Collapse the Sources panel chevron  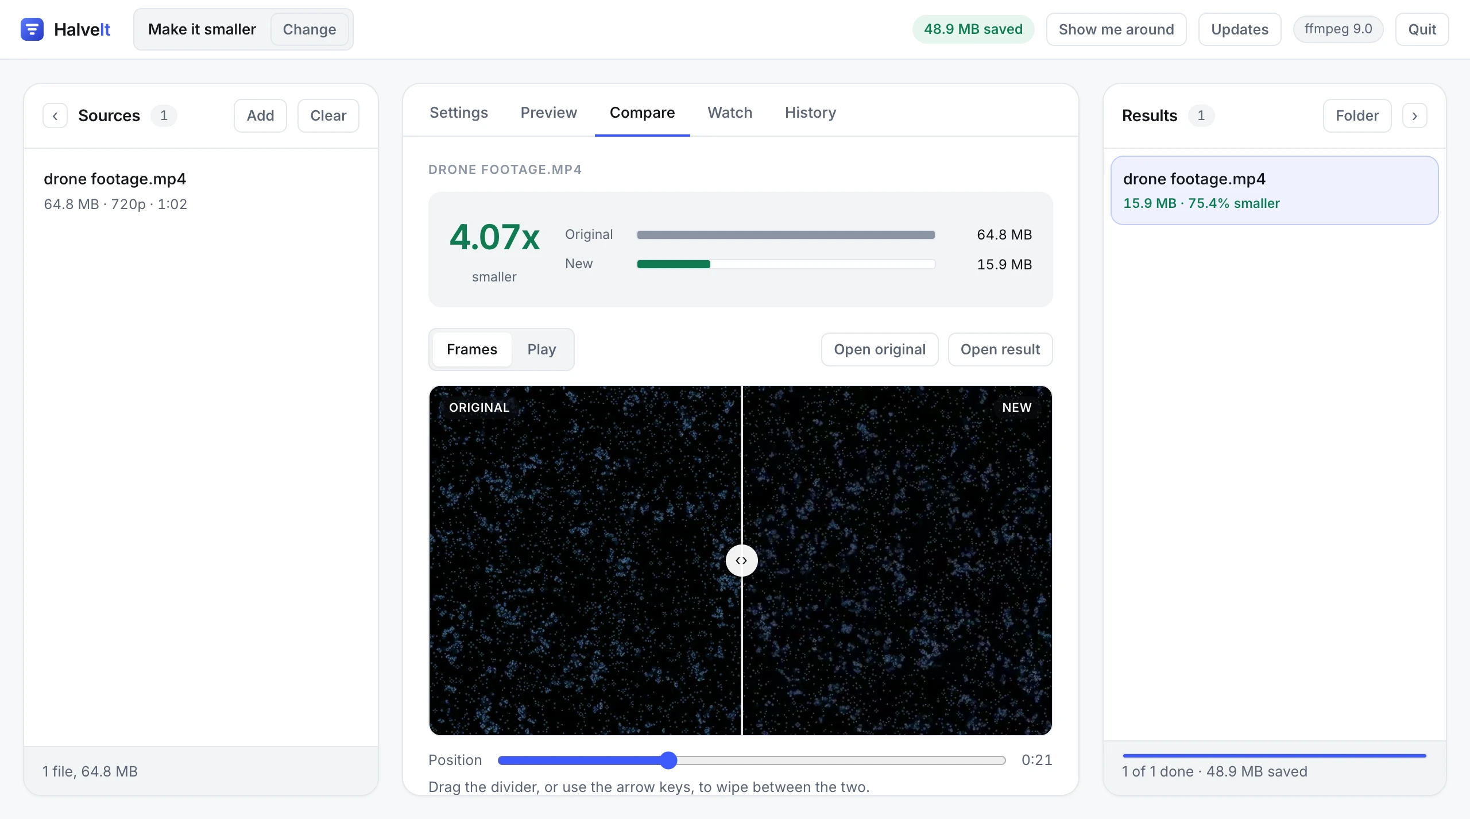[55, 115]
